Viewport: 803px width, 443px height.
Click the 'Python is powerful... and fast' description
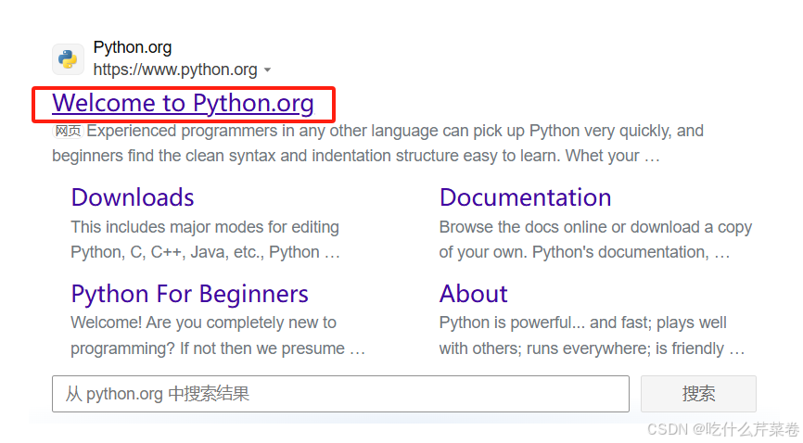pyautogui.click(x=592, y=335)
